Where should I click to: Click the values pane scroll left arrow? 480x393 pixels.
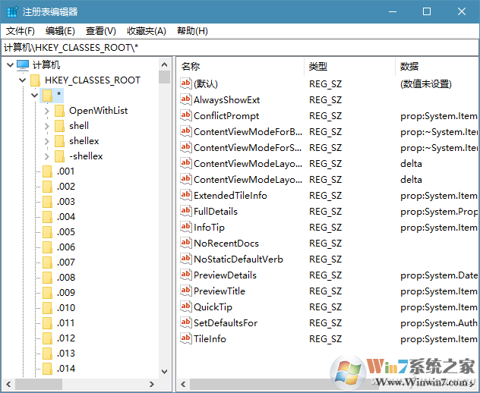tap(183, 384)
